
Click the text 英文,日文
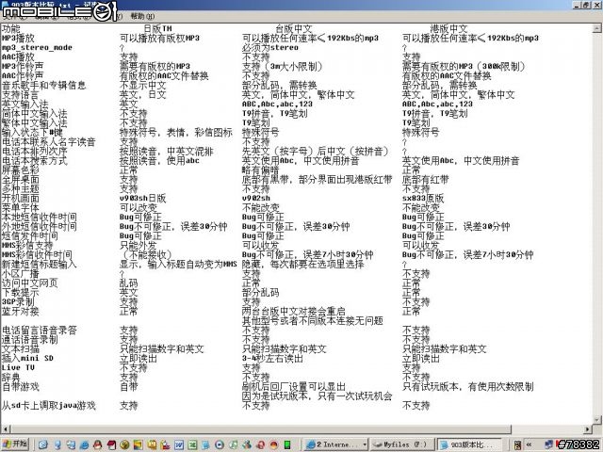pyautogui.click(x=142, y=94)
